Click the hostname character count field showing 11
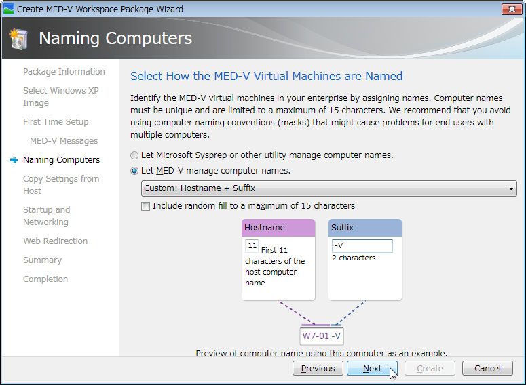 click(252, 246)
